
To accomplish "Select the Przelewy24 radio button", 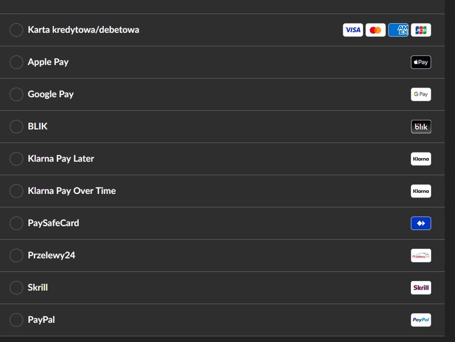I will click(x=16, y=256).
